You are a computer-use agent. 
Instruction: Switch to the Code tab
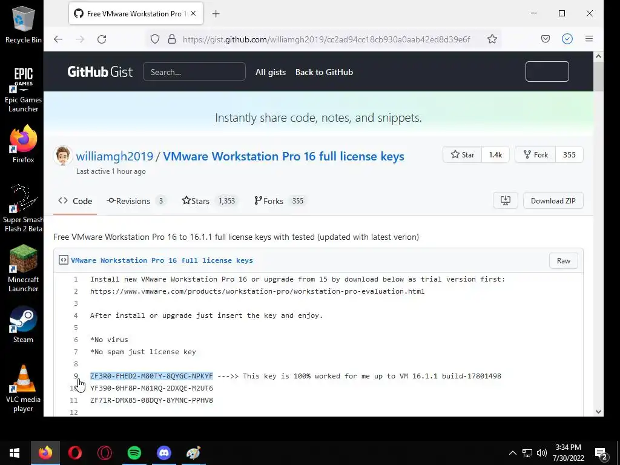(x=75, y=201)
